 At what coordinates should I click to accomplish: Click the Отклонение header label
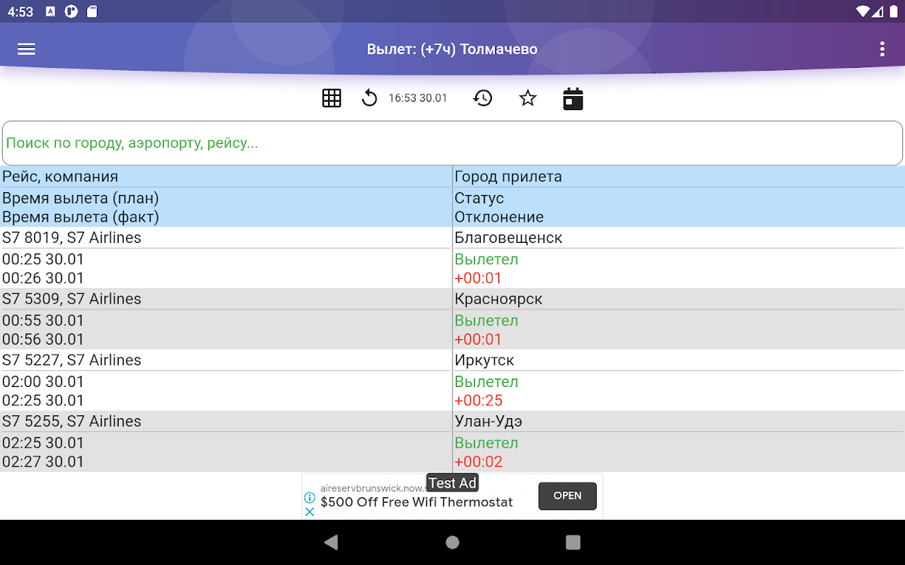tap(499, 218)
